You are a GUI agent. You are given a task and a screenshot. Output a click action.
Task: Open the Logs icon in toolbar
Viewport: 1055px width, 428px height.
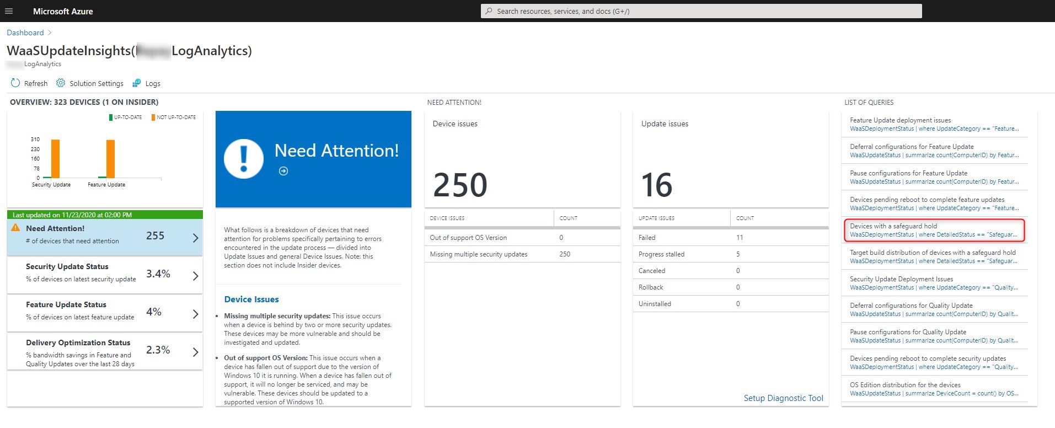pos(136,83)
